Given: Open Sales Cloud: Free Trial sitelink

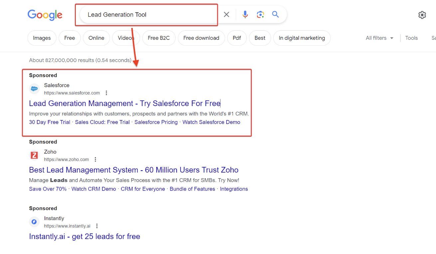Looking at the screenshot, I should (x=102, y=122).
